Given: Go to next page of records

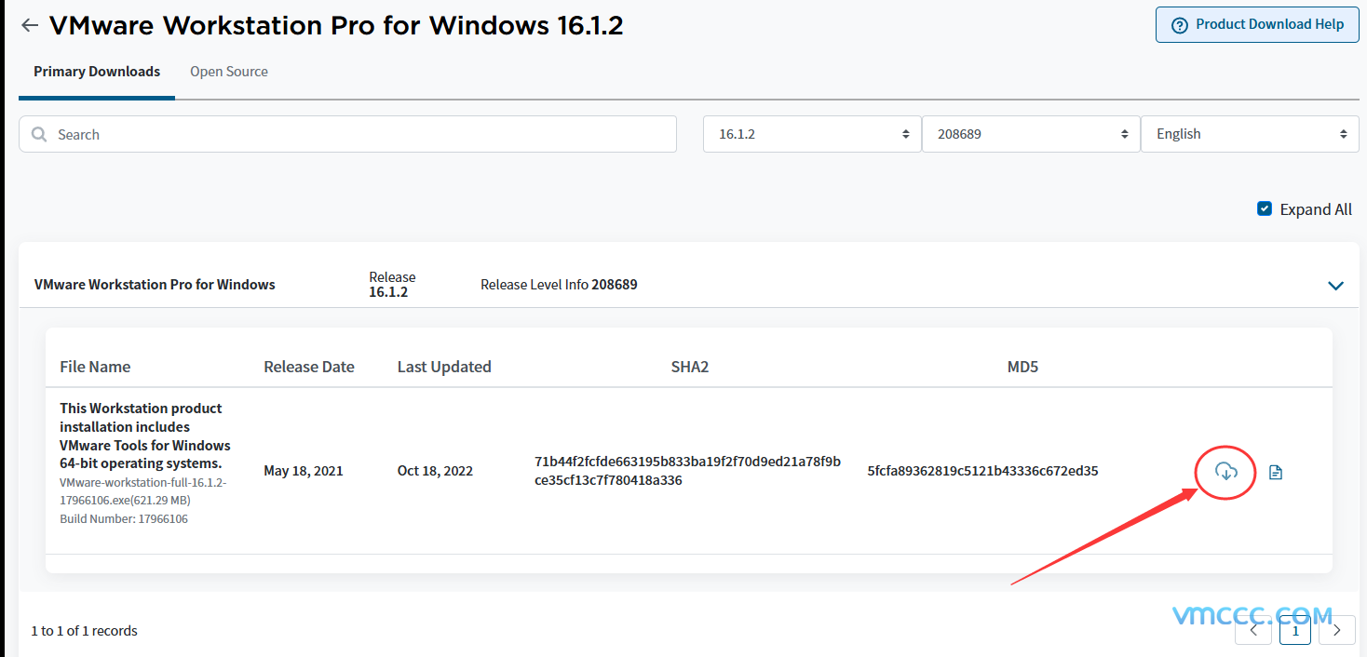Looking at the screenshot, I should point(1337,630).
